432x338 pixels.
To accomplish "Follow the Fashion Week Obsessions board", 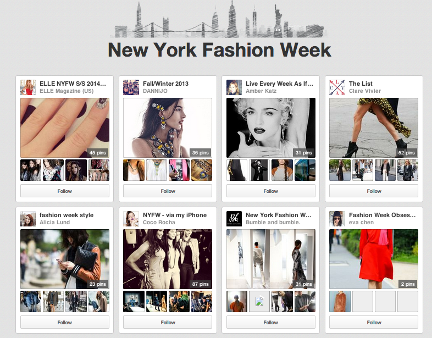I will (374, 322).
